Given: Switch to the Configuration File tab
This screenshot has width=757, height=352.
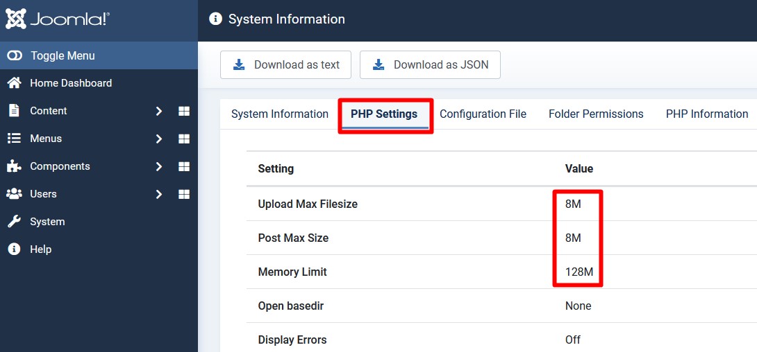Looking at the screenshot, I should pos(483,114).
